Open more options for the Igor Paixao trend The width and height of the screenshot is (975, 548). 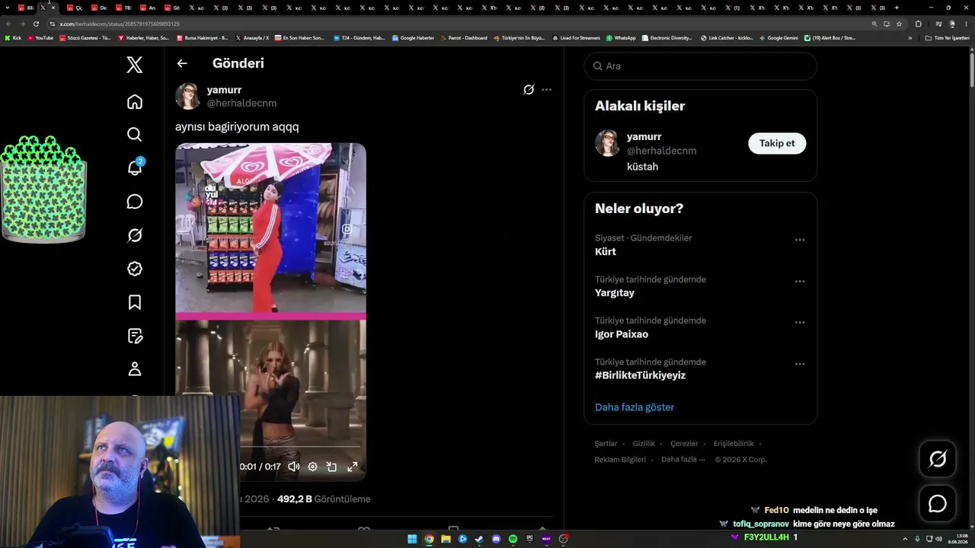click(x=800, y=322)
